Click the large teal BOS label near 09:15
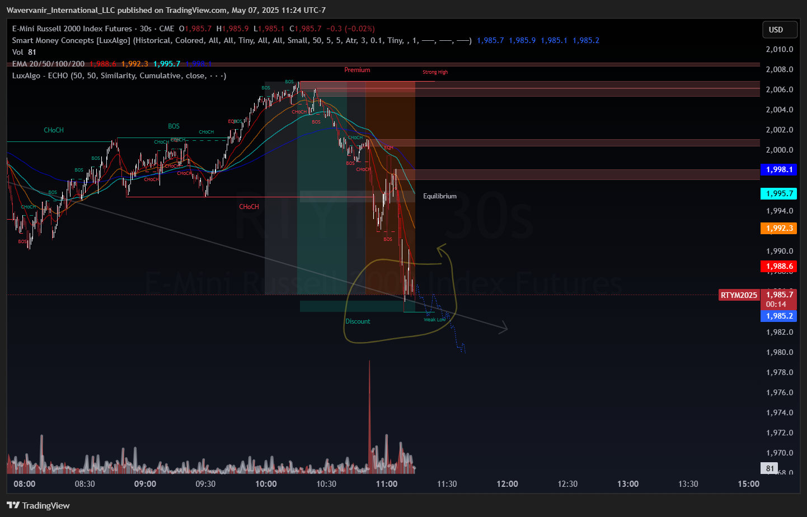This screenshot has width=807, height=517. point(173,126)
